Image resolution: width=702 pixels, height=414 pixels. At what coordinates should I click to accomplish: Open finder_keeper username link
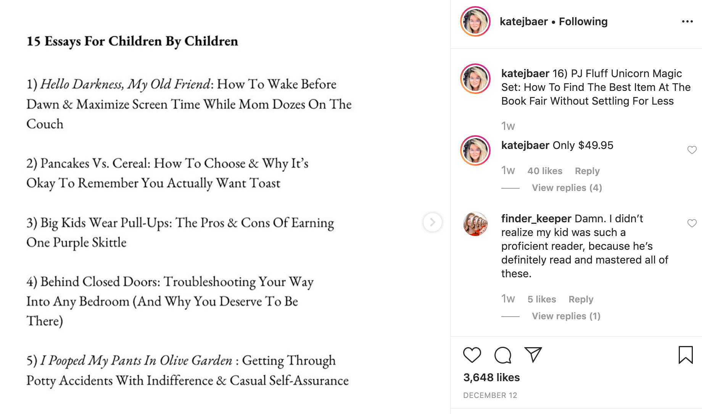[536, 218]
